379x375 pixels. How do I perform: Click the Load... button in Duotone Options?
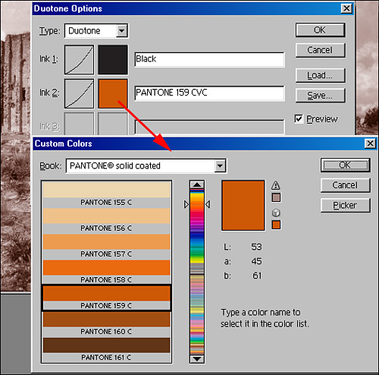coord(320,75)
